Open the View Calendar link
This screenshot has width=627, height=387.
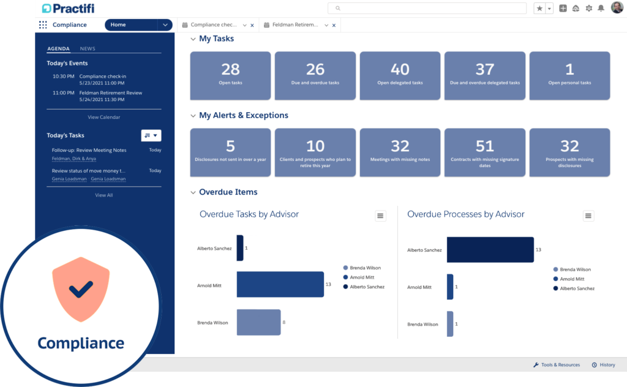click(x=103, y=116)
